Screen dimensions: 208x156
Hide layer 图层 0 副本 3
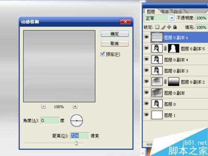pyautogui.click(x=146, y=70)
